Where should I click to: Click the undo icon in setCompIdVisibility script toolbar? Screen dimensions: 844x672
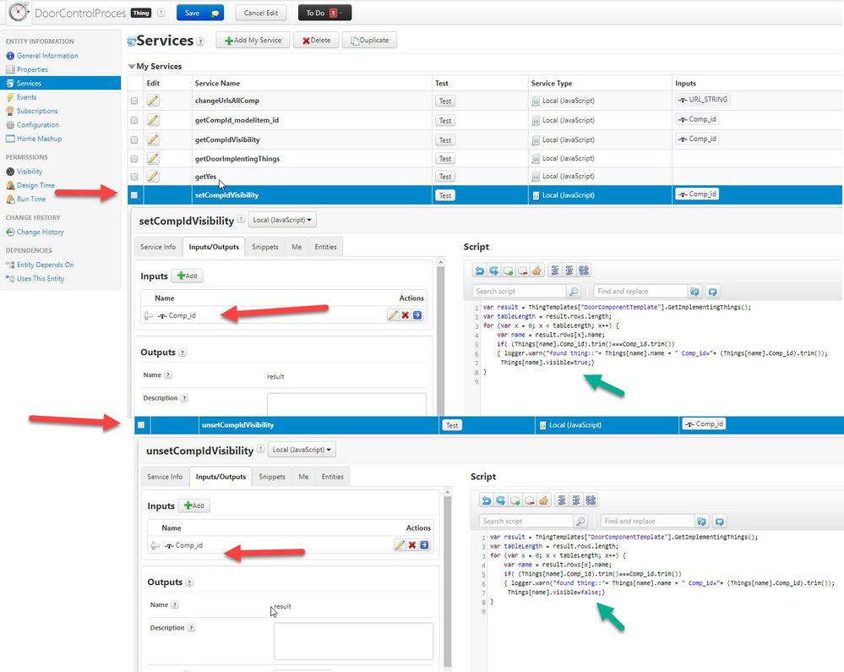(479, 270)
